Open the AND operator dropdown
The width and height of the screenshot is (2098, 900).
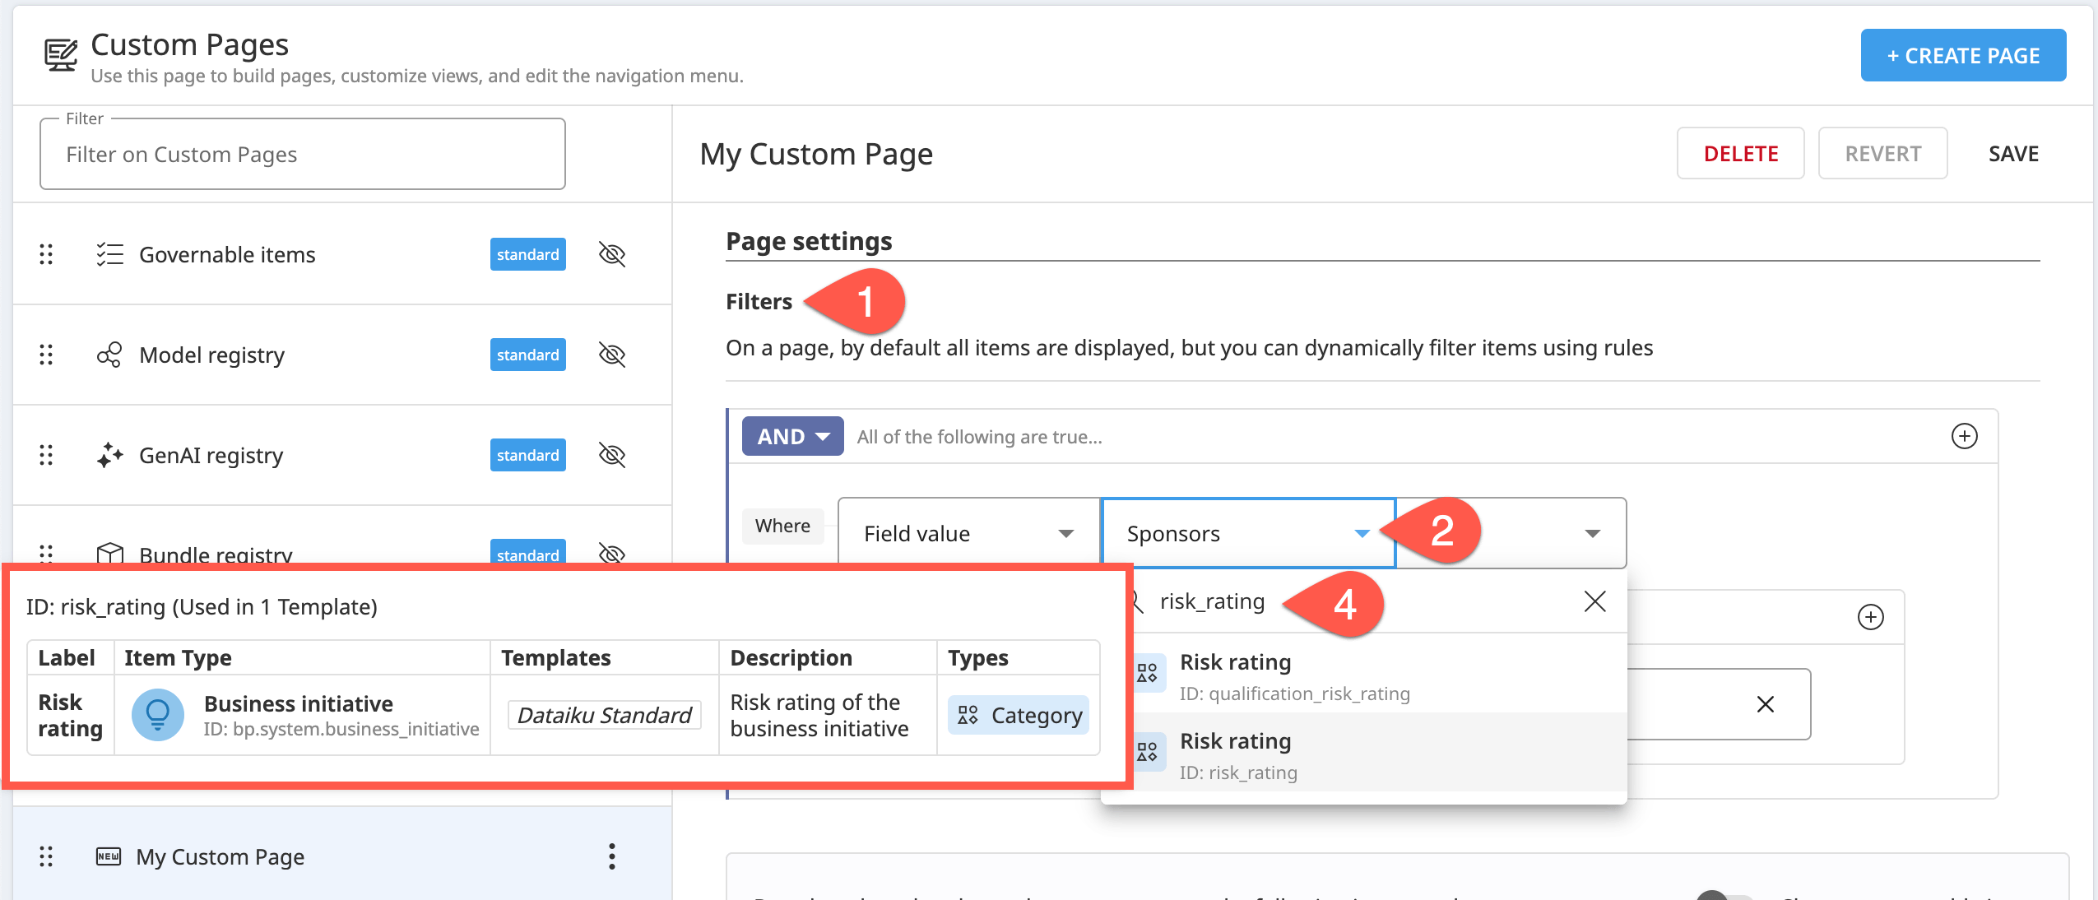coord(791,436)
